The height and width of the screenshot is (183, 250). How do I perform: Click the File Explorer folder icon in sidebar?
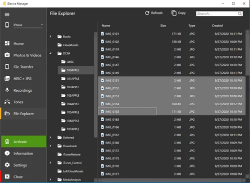pyautogui.click(x=7, y=113)
